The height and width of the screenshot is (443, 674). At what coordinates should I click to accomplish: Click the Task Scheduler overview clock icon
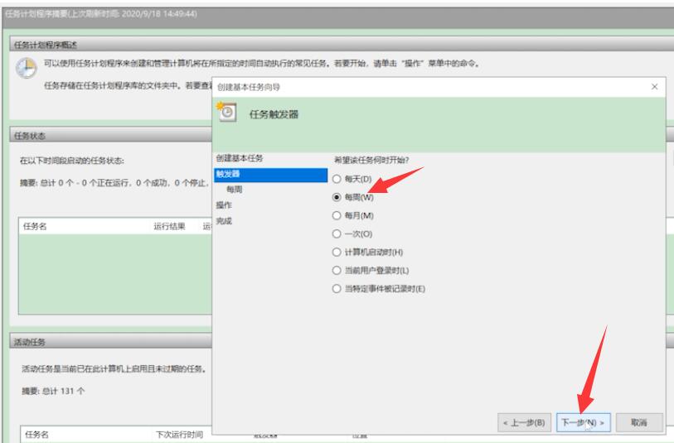[x=27, y=68]
